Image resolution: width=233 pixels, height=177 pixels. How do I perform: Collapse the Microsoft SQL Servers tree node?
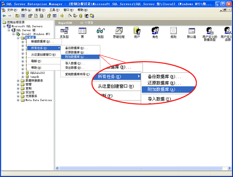[4, 26]
